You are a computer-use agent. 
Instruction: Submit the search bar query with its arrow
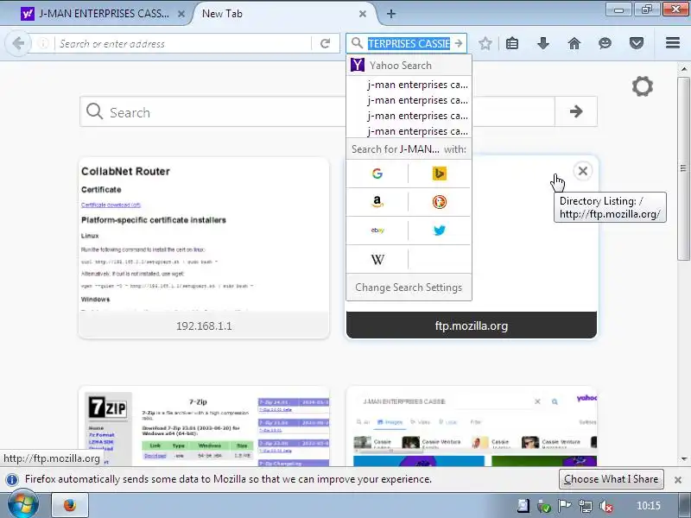point(459,43)
